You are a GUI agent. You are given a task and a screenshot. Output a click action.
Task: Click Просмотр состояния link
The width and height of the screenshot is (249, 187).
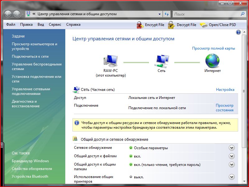(x=224, y=108)
